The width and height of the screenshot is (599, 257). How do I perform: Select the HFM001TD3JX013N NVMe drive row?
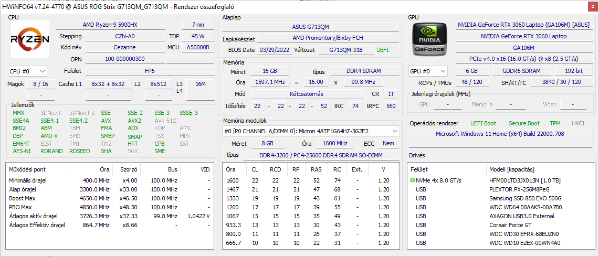point(501,180)
